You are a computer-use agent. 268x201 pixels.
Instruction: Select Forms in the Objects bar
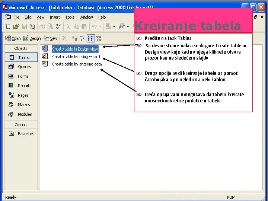pos(19,76)
